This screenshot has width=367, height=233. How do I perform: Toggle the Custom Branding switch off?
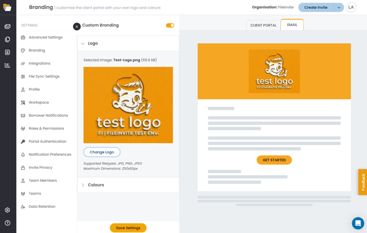[170, 25]
